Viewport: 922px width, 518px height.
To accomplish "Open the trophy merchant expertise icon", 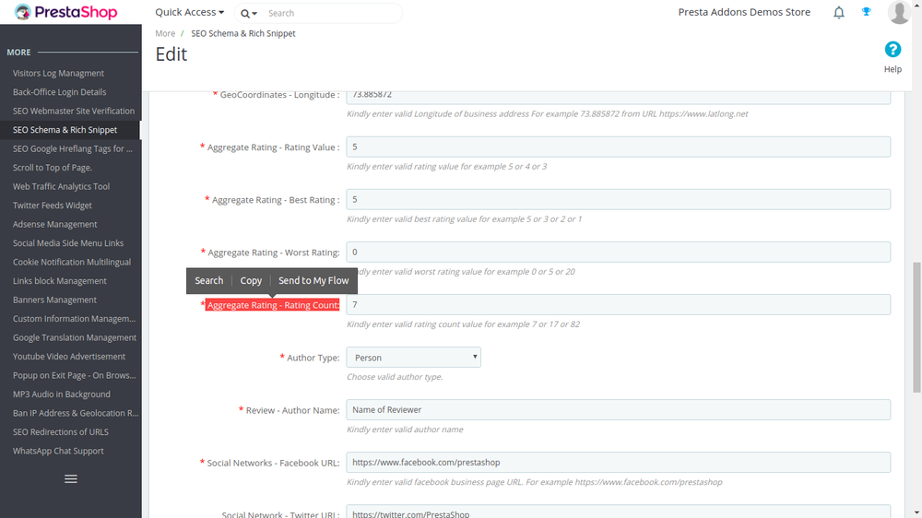I will click(x=866, y=12).
